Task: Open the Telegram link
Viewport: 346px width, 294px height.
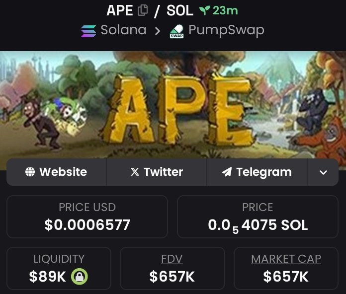Action: click(x=257, y=172)
